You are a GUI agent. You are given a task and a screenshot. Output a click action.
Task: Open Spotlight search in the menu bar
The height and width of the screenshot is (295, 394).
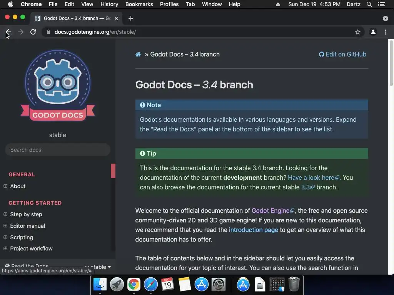(369, 4)
